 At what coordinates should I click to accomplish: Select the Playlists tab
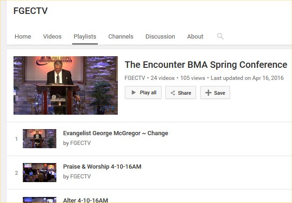[85, 37]
